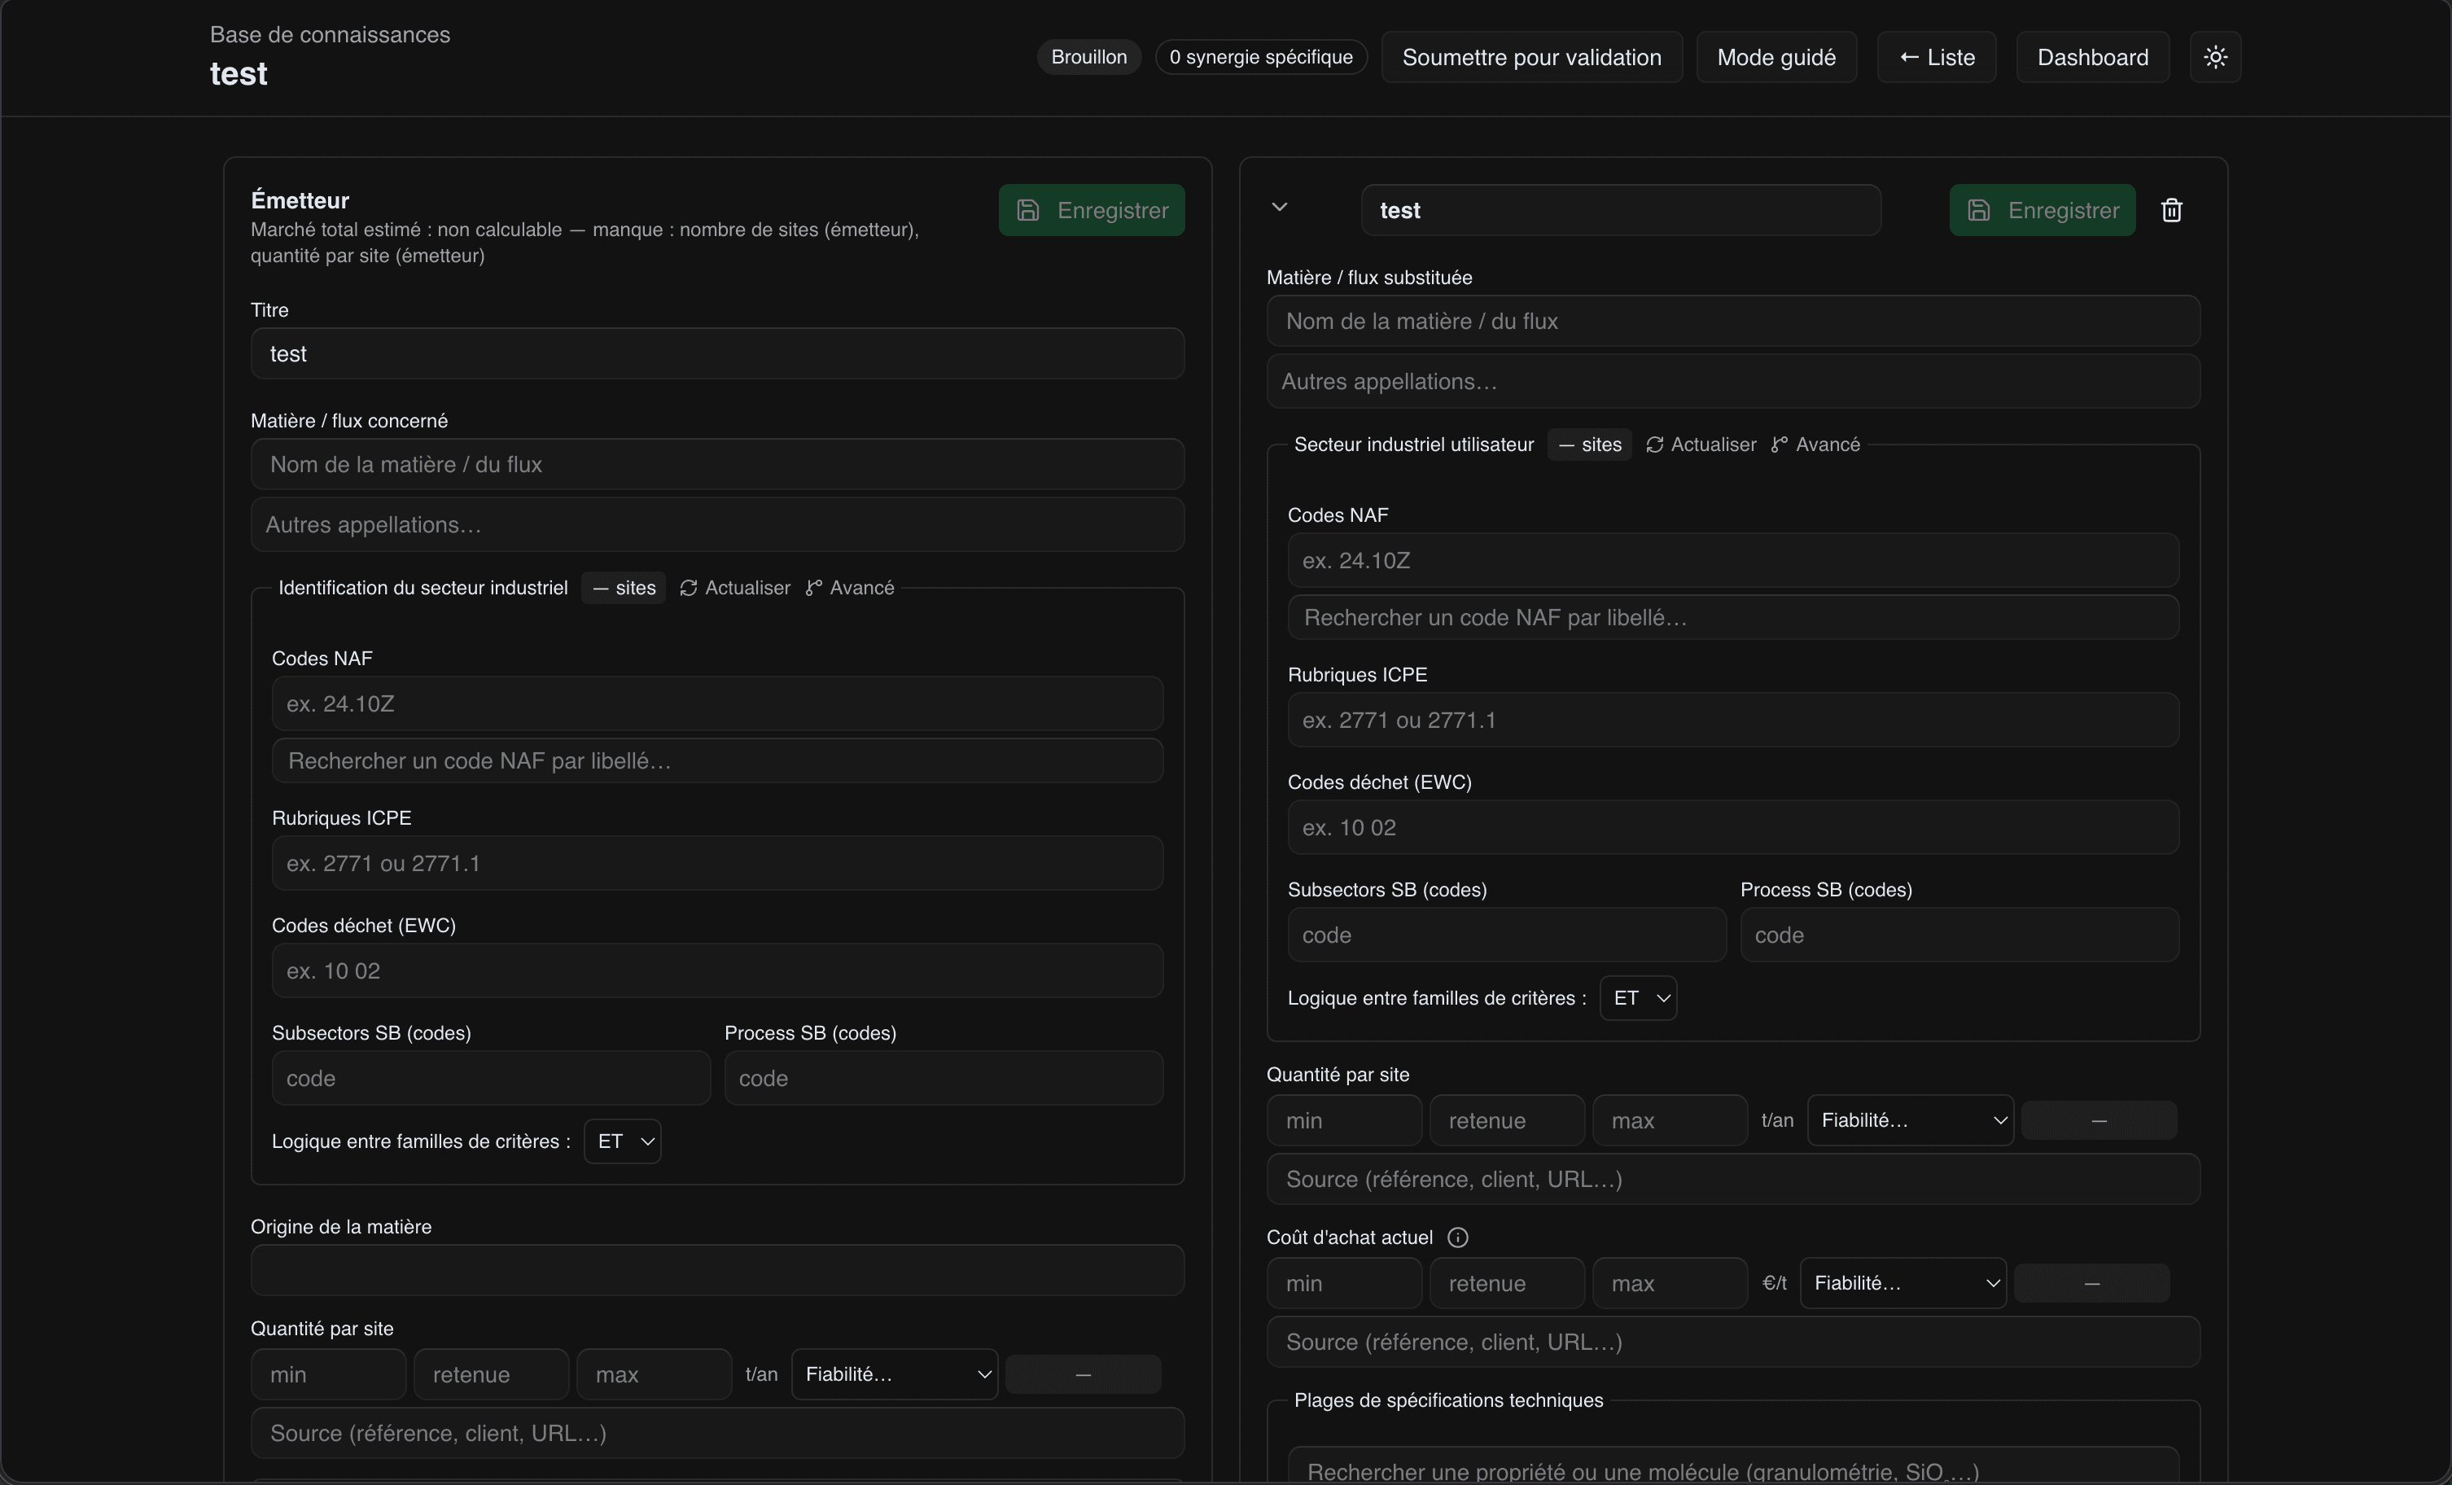Go back to Liste
The height and width of the screenshot is (1485, 2452).
coord(1937,57)
